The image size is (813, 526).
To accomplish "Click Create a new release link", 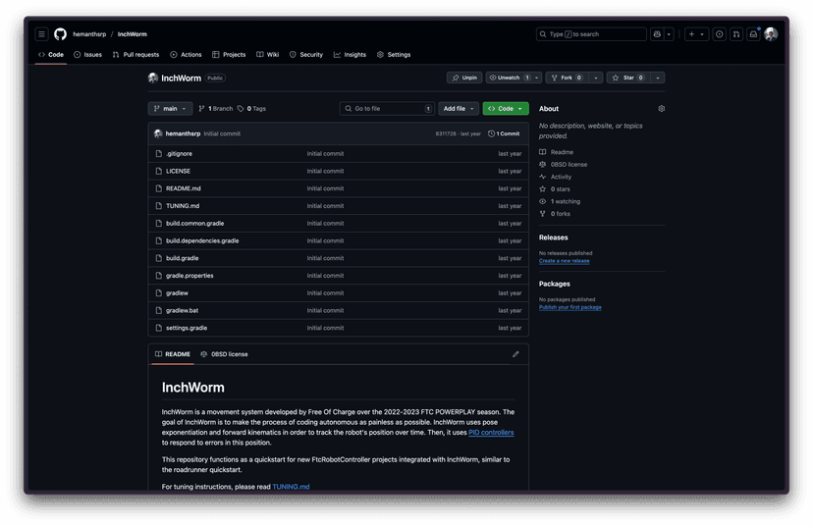I will coord(564,261).
